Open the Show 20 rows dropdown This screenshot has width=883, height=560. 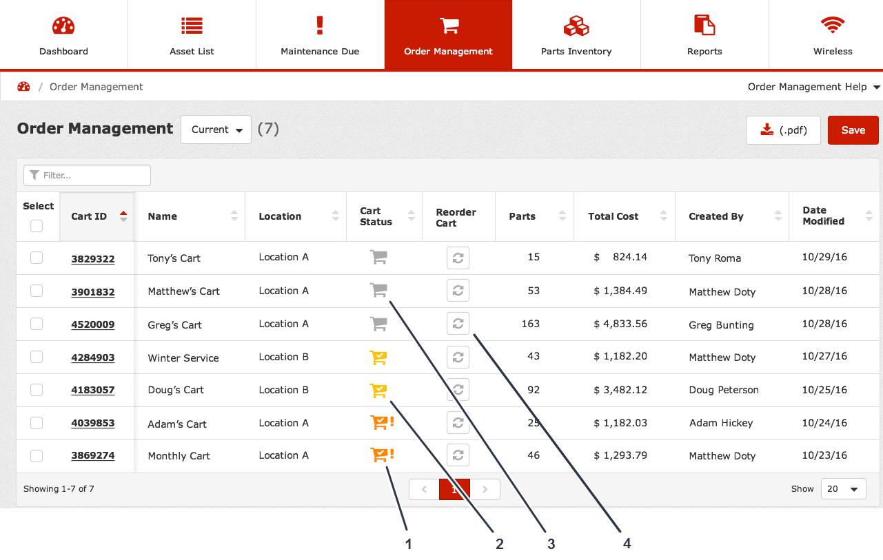coord(843,489)
